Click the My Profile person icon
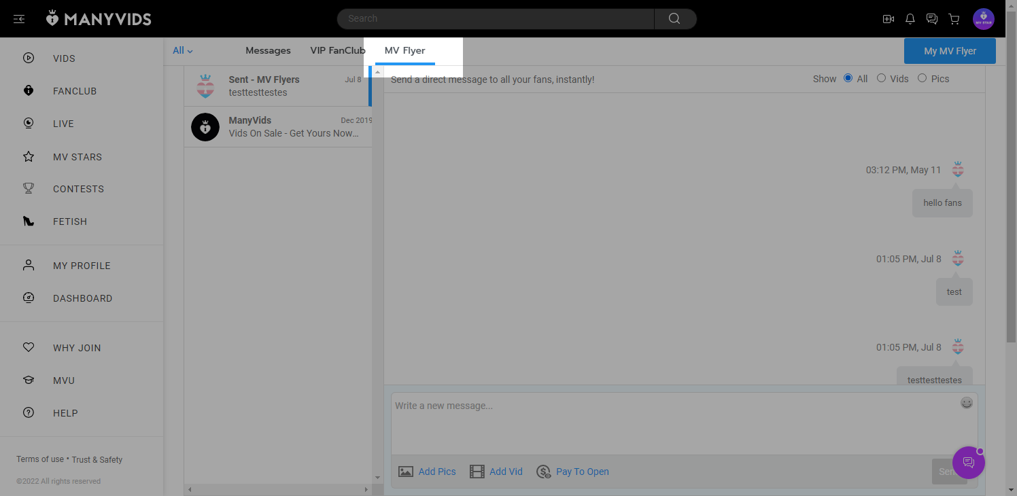 point(29,266)
